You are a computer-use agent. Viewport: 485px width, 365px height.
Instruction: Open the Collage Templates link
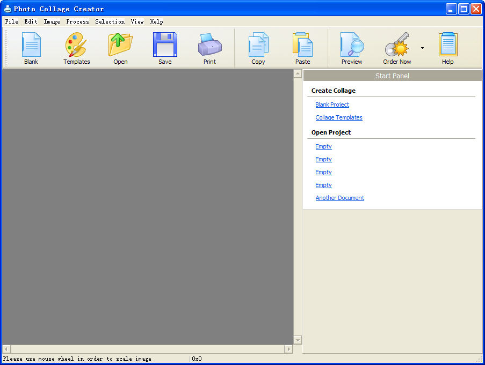coord(339,117)
